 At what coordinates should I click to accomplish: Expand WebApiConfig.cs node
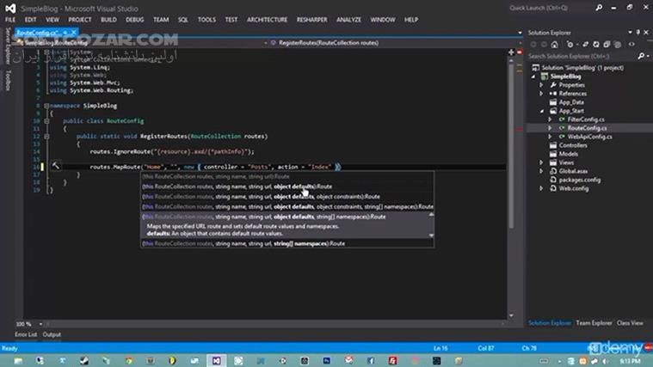[x=550, y=137]
